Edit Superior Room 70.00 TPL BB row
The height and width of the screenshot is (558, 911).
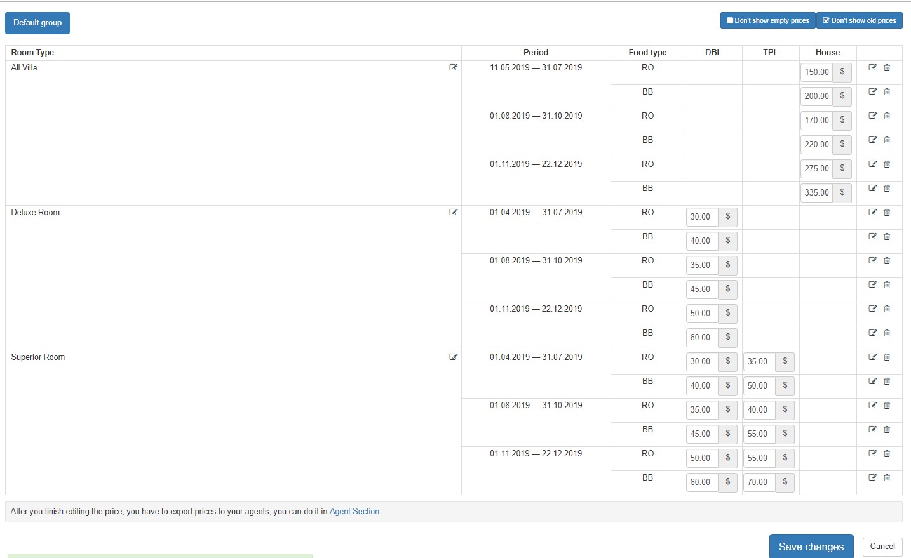[872, 477]
